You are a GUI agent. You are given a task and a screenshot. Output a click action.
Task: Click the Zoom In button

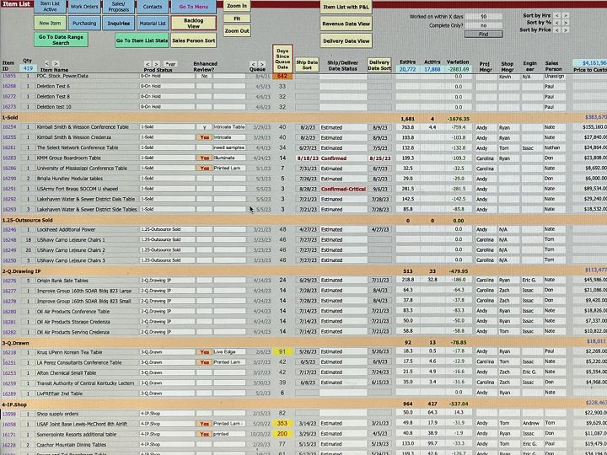[237, 6]
